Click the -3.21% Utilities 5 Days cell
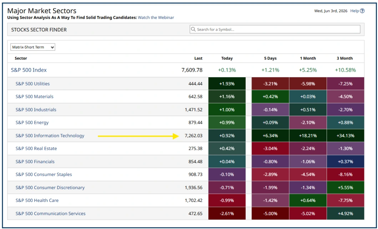 pyautogui.click(x=270, y=84)
